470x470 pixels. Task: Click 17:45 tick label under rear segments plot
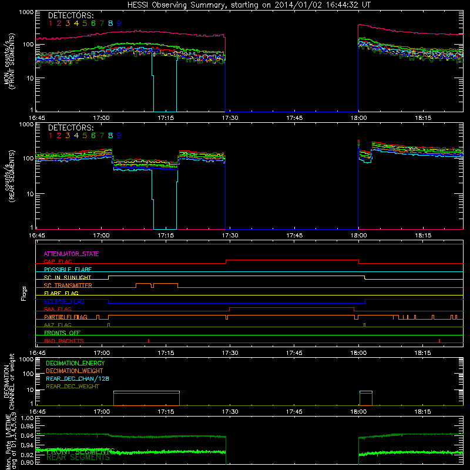coord(294,236)
